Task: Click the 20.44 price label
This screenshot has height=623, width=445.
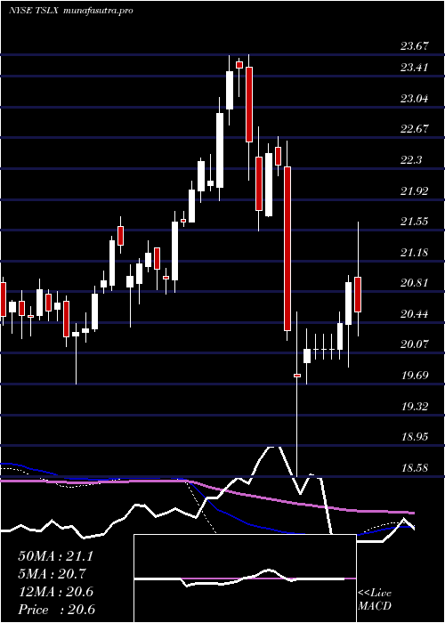Action: pyautogui.click(x=415, y=314)
